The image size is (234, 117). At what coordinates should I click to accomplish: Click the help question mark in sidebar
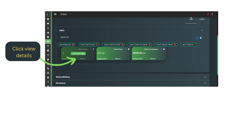pos(48,82)
